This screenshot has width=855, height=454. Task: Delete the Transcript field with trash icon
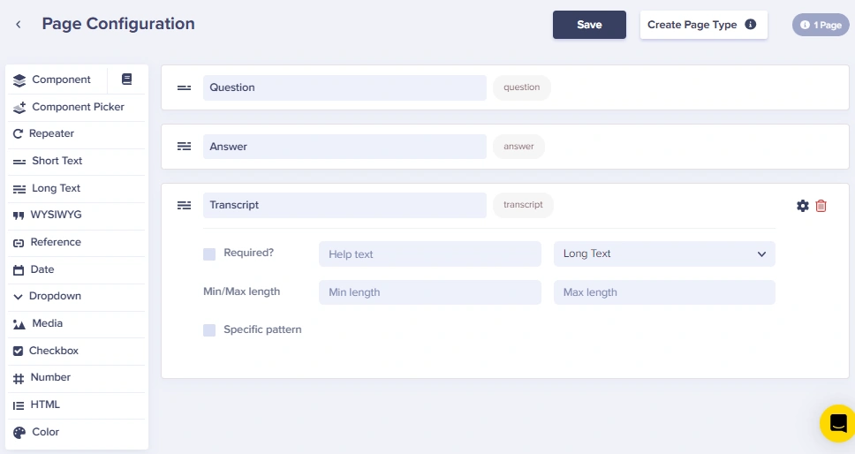(821, 206)
